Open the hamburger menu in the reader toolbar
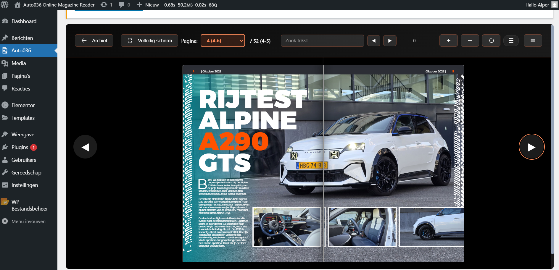Viewport: 559px width, 270px height. (533, 41)
